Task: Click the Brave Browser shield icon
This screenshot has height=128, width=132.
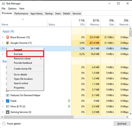Action: coord(8,37)
